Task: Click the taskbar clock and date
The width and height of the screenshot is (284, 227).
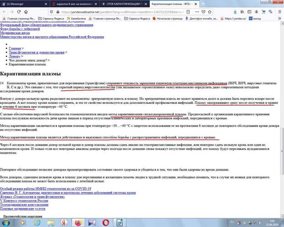Action: point(272,223)
